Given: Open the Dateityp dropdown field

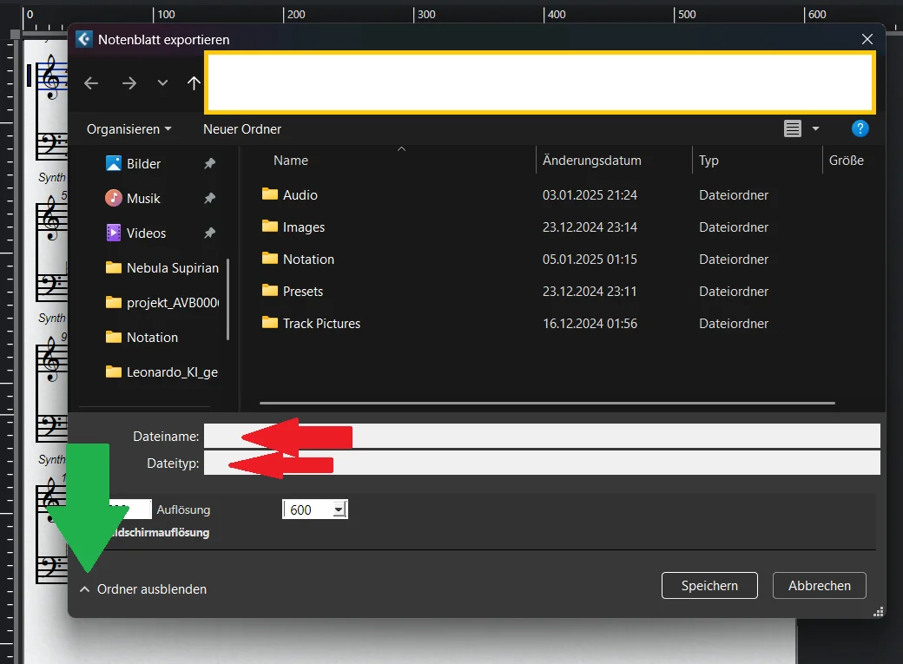Looking at the screenshot, I should point(542,463).
